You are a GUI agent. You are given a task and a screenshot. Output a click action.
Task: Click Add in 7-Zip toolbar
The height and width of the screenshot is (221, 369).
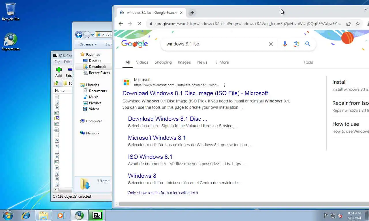tap(59, 72)
